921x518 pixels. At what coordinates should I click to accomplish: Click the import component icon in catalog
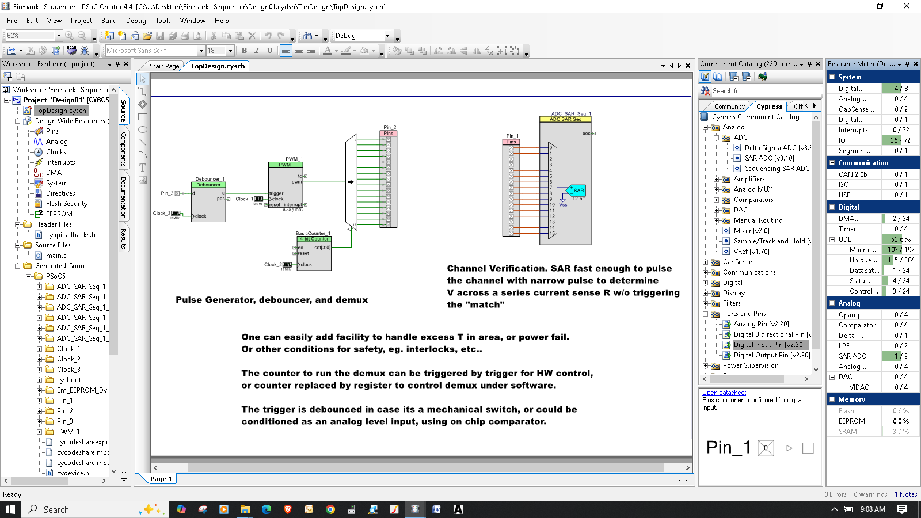763,77
